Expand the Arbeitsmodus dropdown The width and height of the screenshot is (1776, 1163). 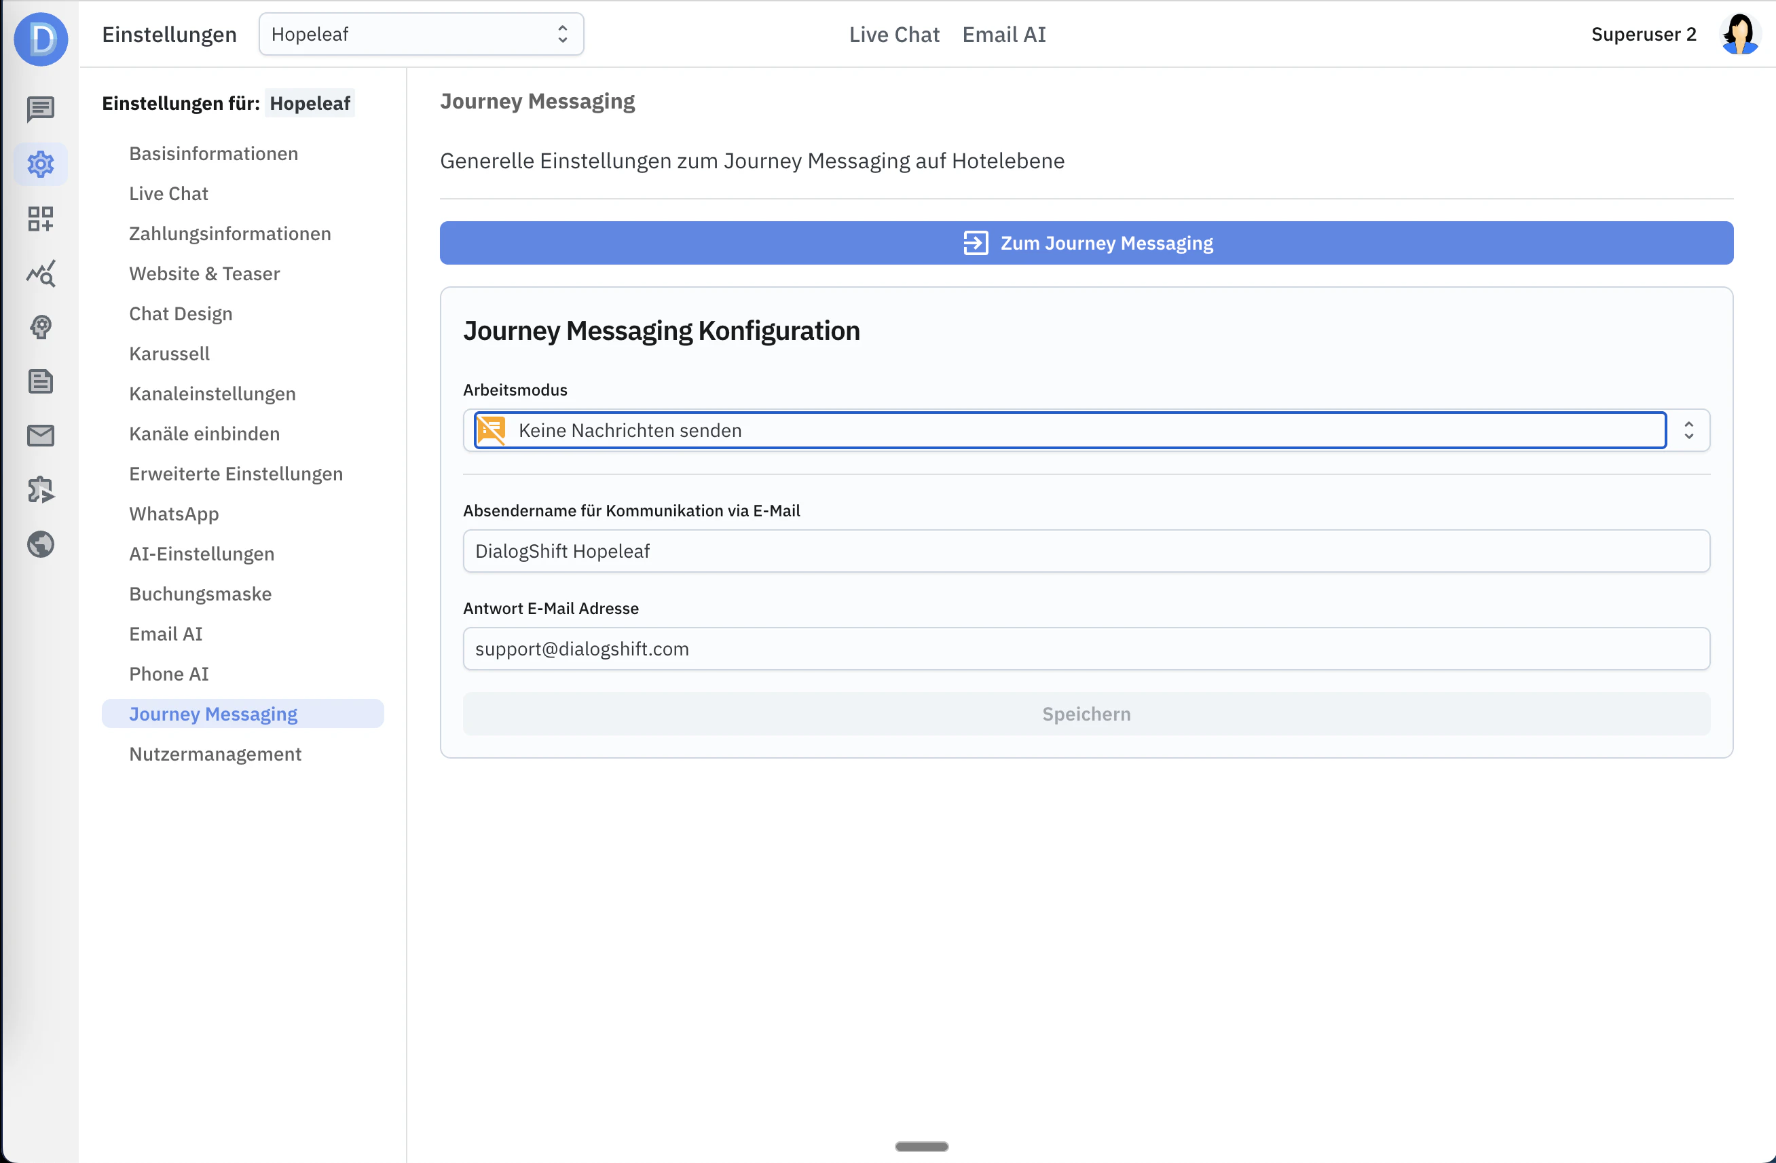pyautogui.click(x=1069, y=430)
